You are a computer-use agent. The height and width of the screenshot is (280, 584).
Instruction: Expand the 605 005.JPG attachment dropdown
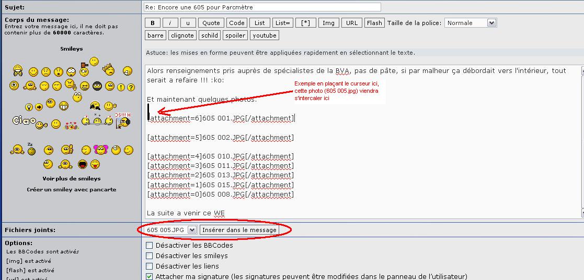[192, 230]
